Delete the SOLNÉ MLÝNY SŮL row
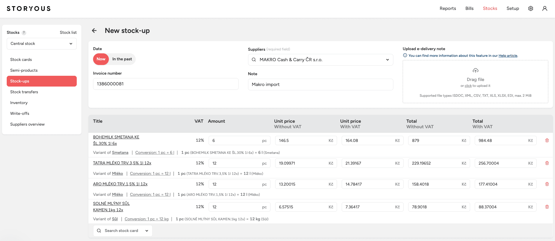Image resolution: width=555 pixels, height=241 pixels. click(547, 207)
